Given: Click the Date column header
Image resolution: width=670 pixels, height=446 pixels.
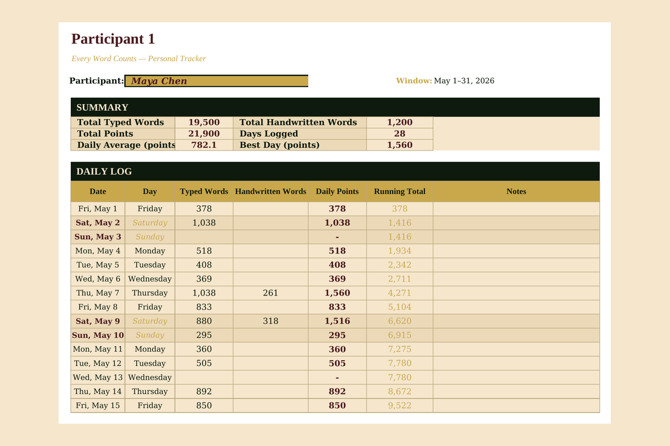Looking at the screenshot, I should (x=98, y=191).
